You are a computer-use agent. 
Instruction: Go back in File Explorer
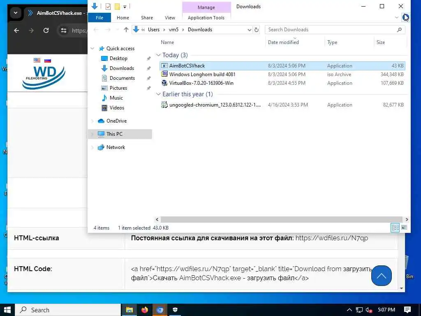[96, 30]
